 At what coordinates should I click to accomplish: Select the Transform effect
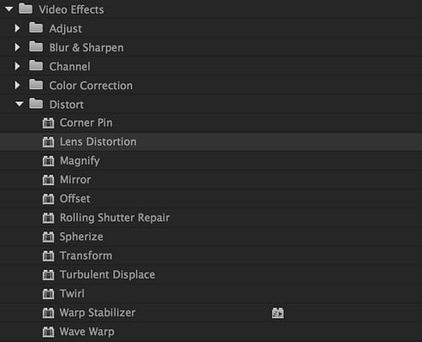click(x=211, y=255)
